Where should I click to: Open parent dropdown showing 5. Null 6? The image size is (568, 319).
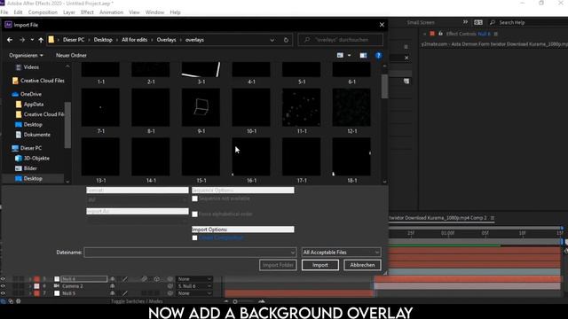click(x=194, y=286)
